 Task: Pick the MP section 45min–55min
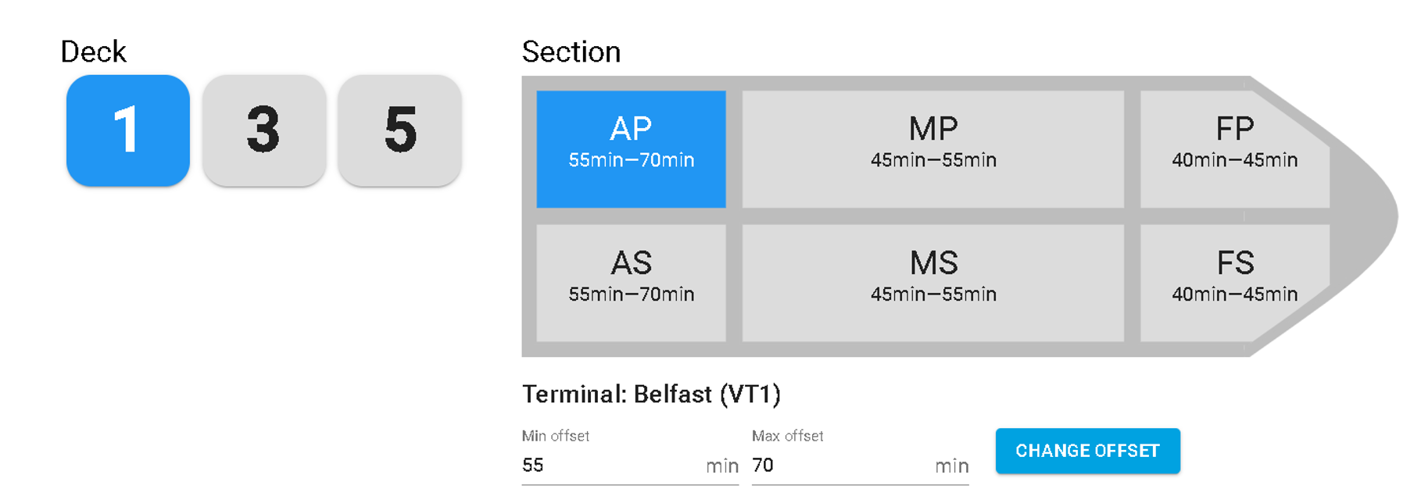(933, 148)
